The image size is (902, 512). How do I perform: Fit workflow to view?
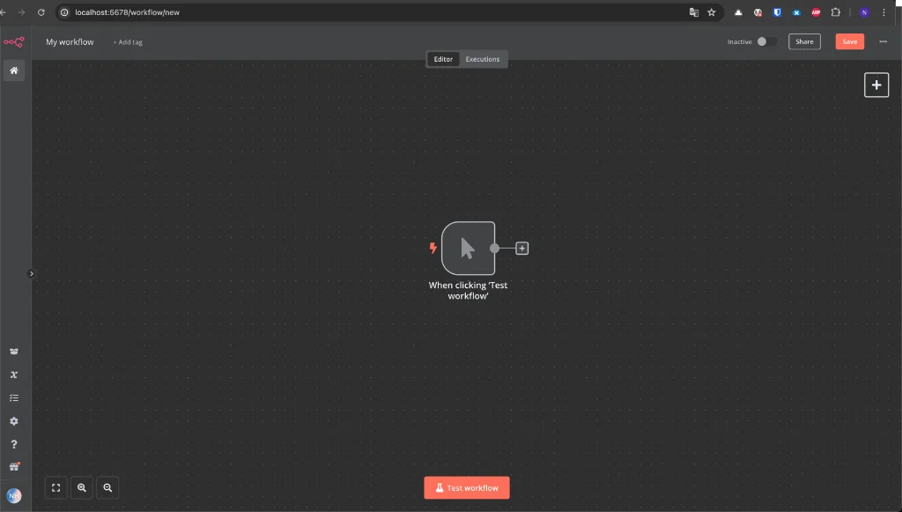[x=55, y=488]
